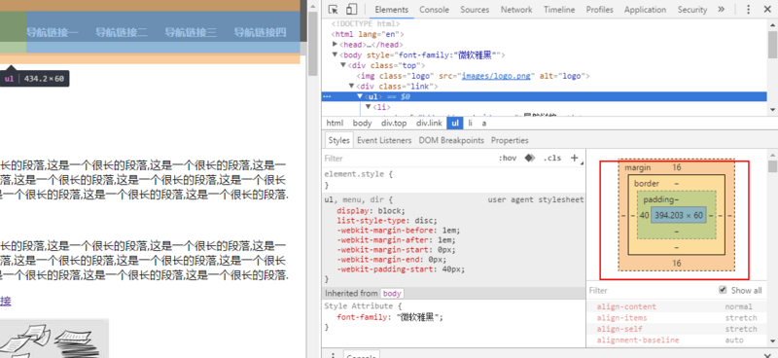
Task: Click the body link after Inherited from
Action: point(392,294)
